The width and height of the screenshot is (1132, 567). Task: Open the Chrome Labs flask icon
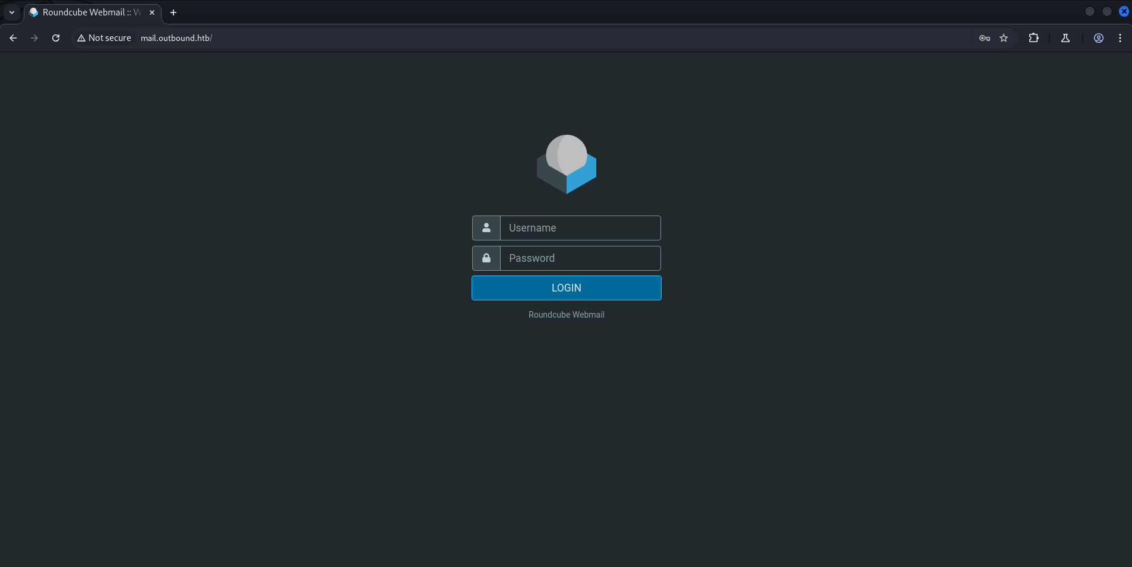coord(1065,38)
